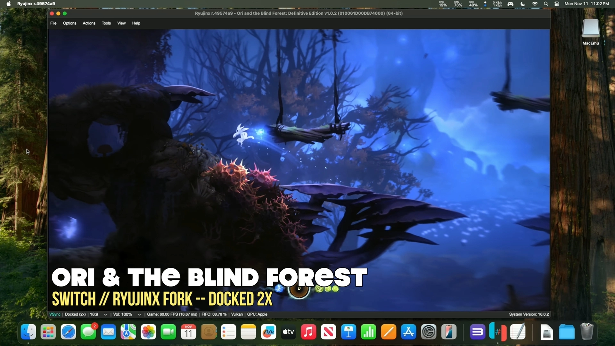
Task: Open the App Store dock icon
Action: click(408, 332)
